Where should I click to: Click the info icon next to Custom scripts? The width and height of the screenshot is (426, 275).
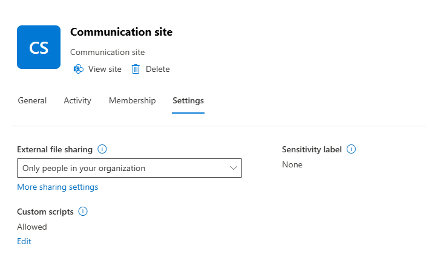(x=84, y=212)
